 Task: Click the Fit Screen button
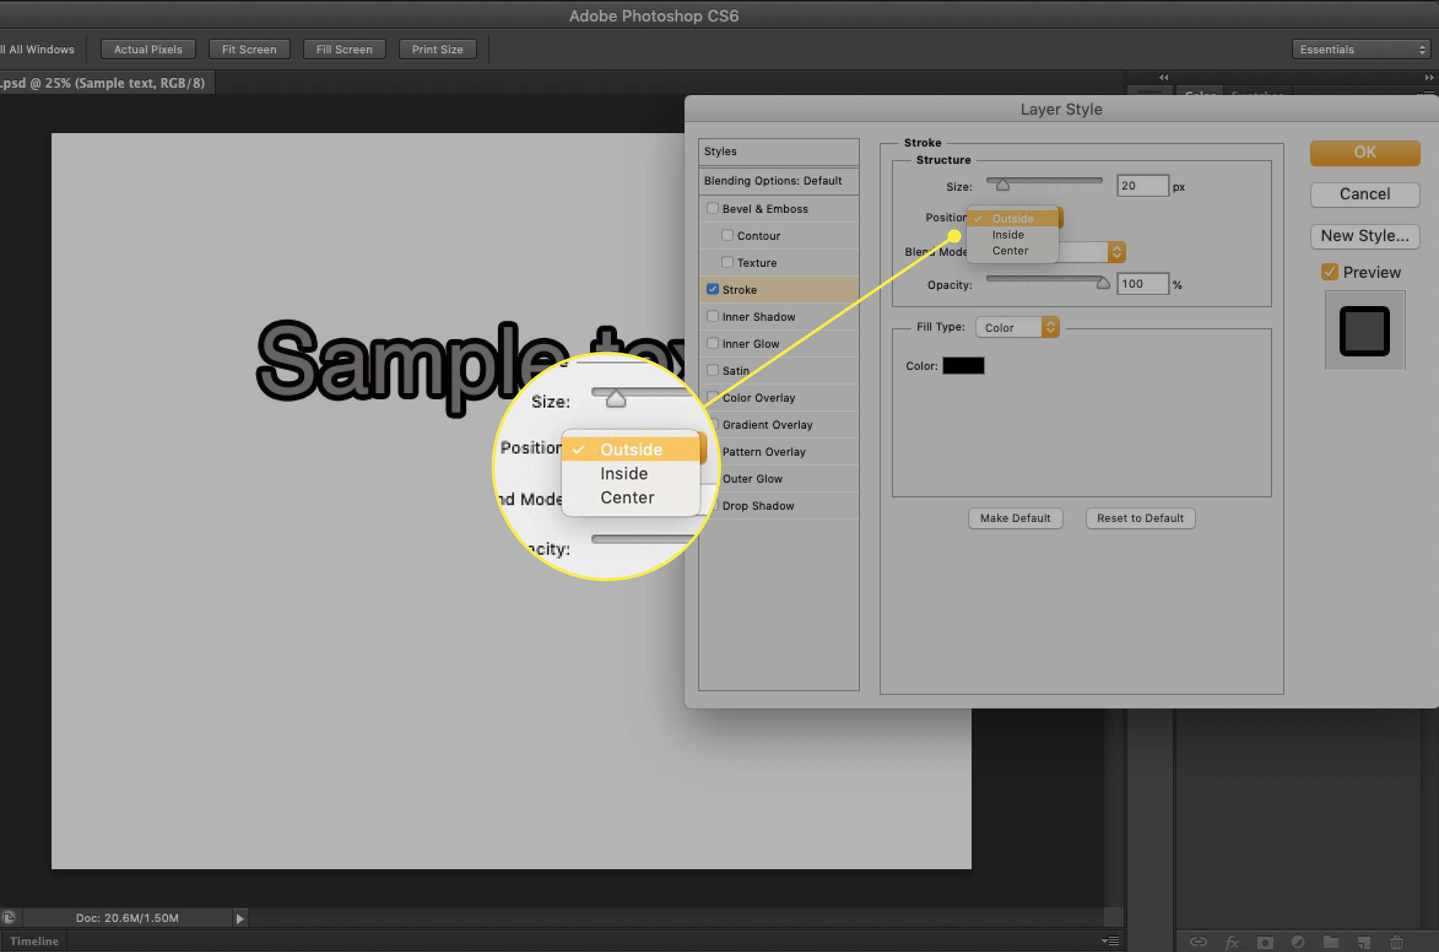click(249, 50)
